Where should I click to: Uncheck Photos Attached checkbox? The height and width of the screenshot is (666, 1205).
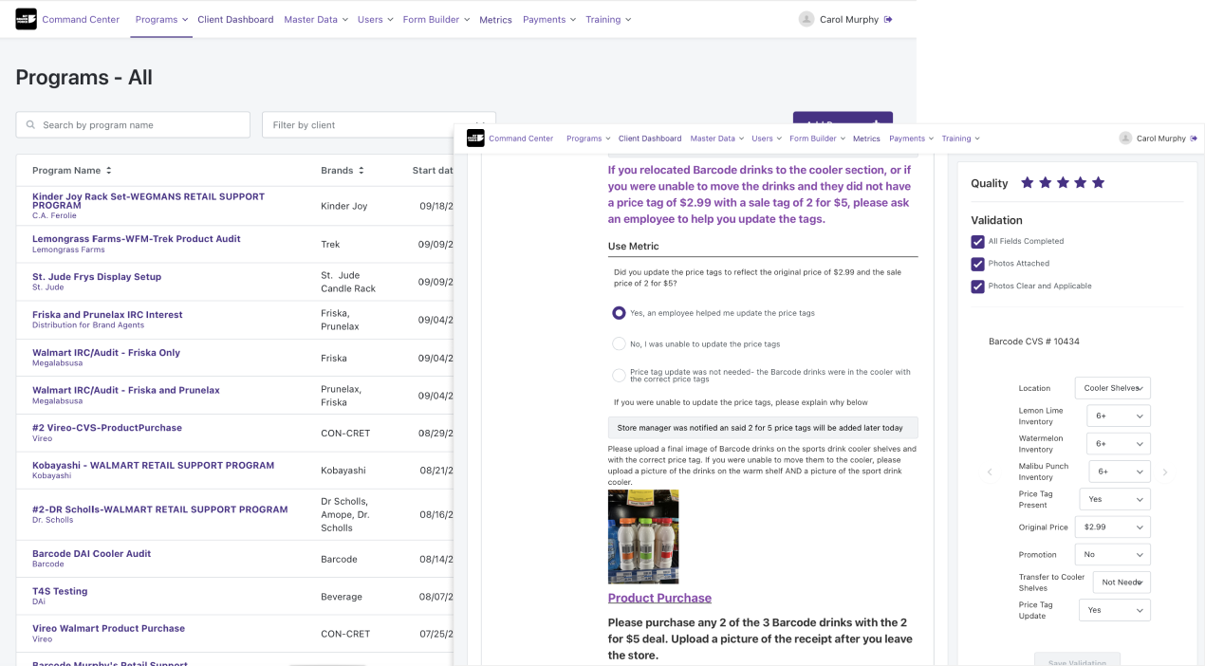[977, 264]
